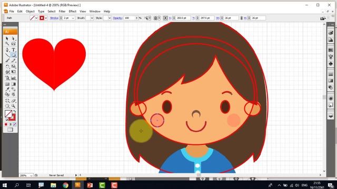Select the Blend tool
Image resolution: width=337 pixels, height=189 pixels.
click(x=13, y=89)
